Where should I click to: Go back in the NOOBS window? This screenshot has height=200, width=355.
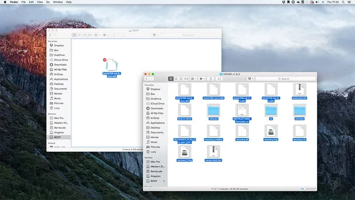(146, 79)
